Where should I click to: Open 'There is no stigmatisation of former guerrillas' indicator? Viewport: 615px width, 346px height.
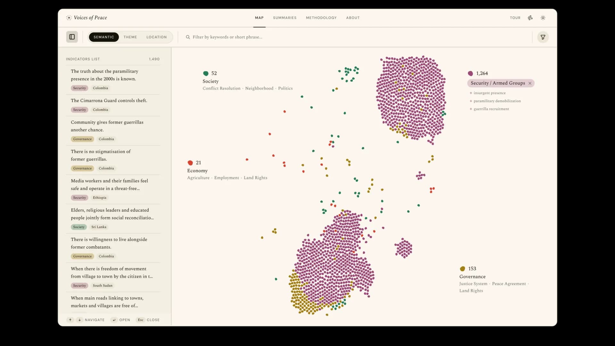coord(113,160)
